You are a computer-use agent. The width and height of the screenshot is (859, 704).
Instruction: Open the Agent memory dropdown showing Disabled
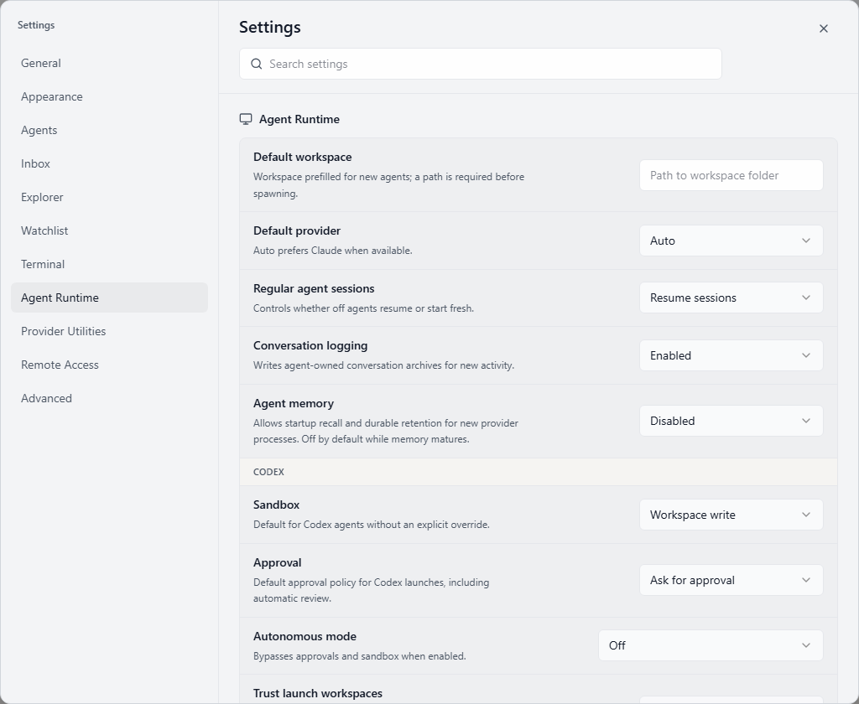coord(731,421)
